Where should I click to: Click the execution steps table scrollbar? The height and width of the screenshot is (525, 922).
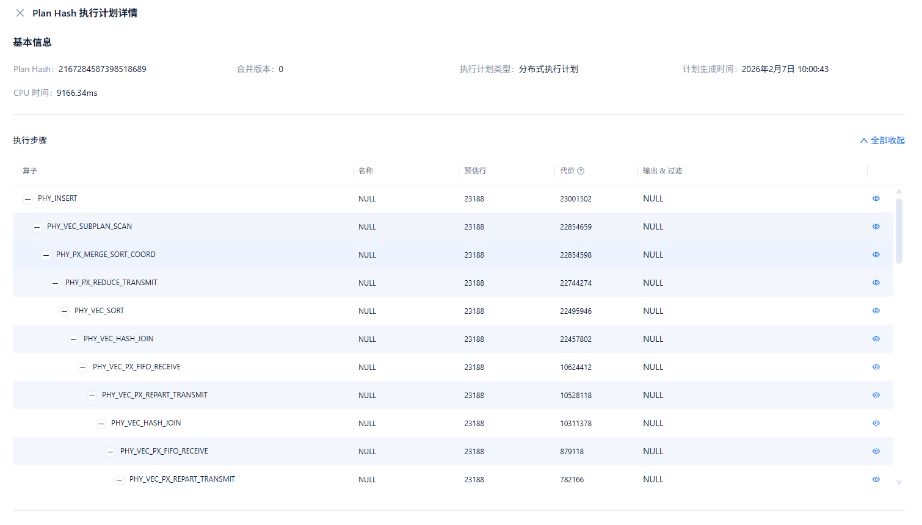pos(899,231)
